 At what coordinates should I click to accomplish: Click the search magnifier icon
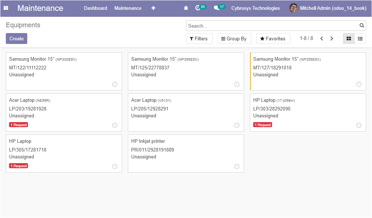pyautogui.click(x=361, y=25)
